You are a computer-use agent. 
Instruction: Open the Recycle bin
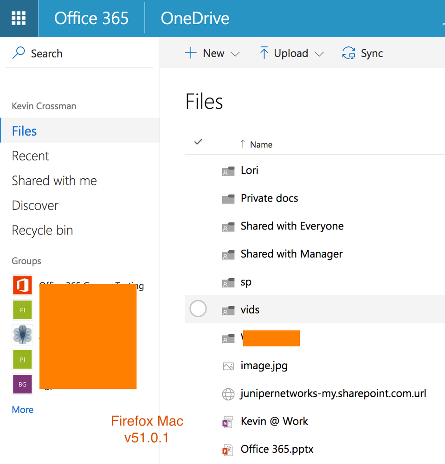(42, 230)
